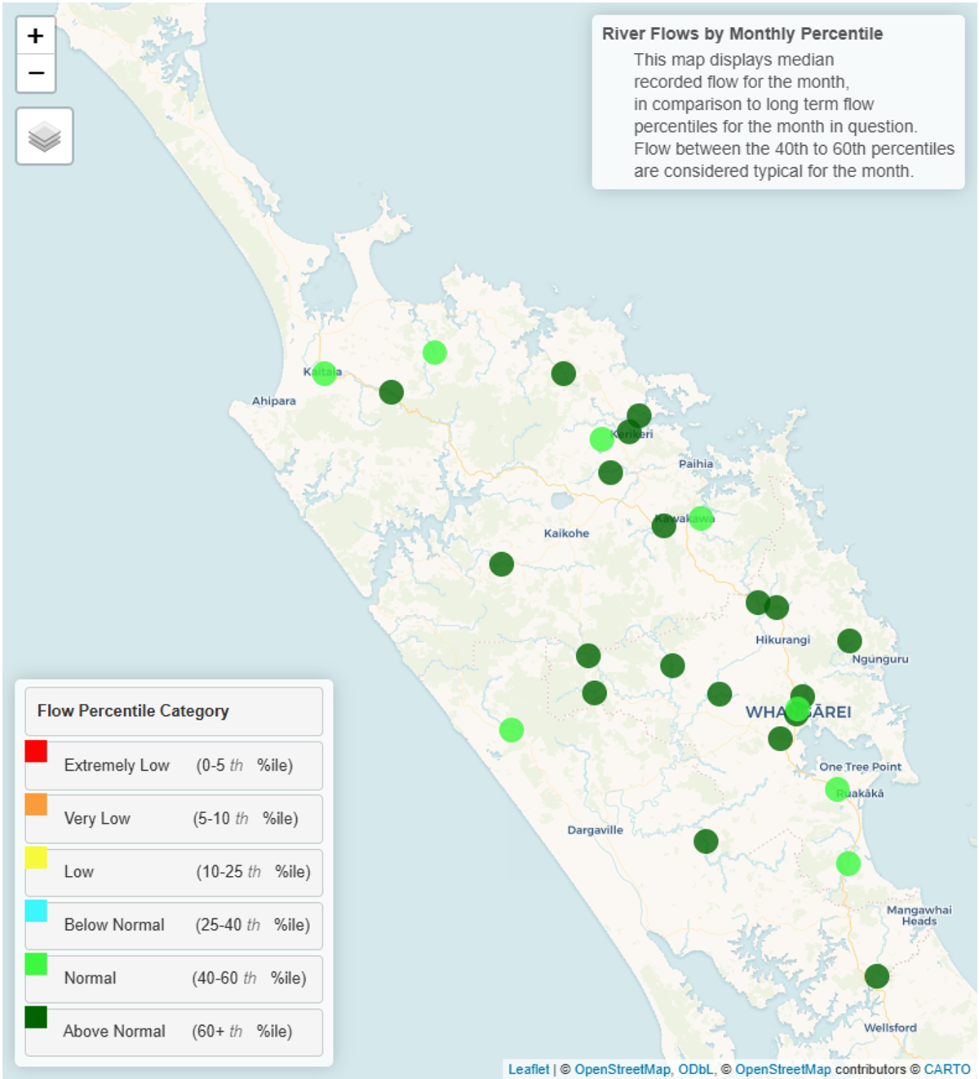Screen dimensions: 979x1079
Task: Click the first OpenStreetMap attribution link
Action: click(622, 1069)
